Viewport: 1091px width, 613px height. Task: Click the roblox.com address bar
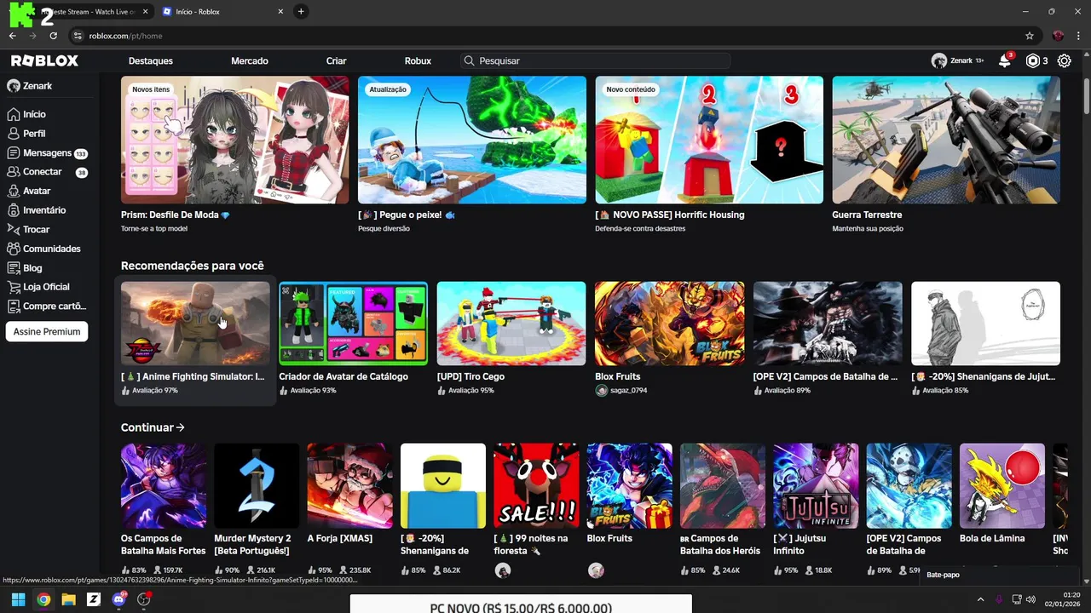click(545, 36)
